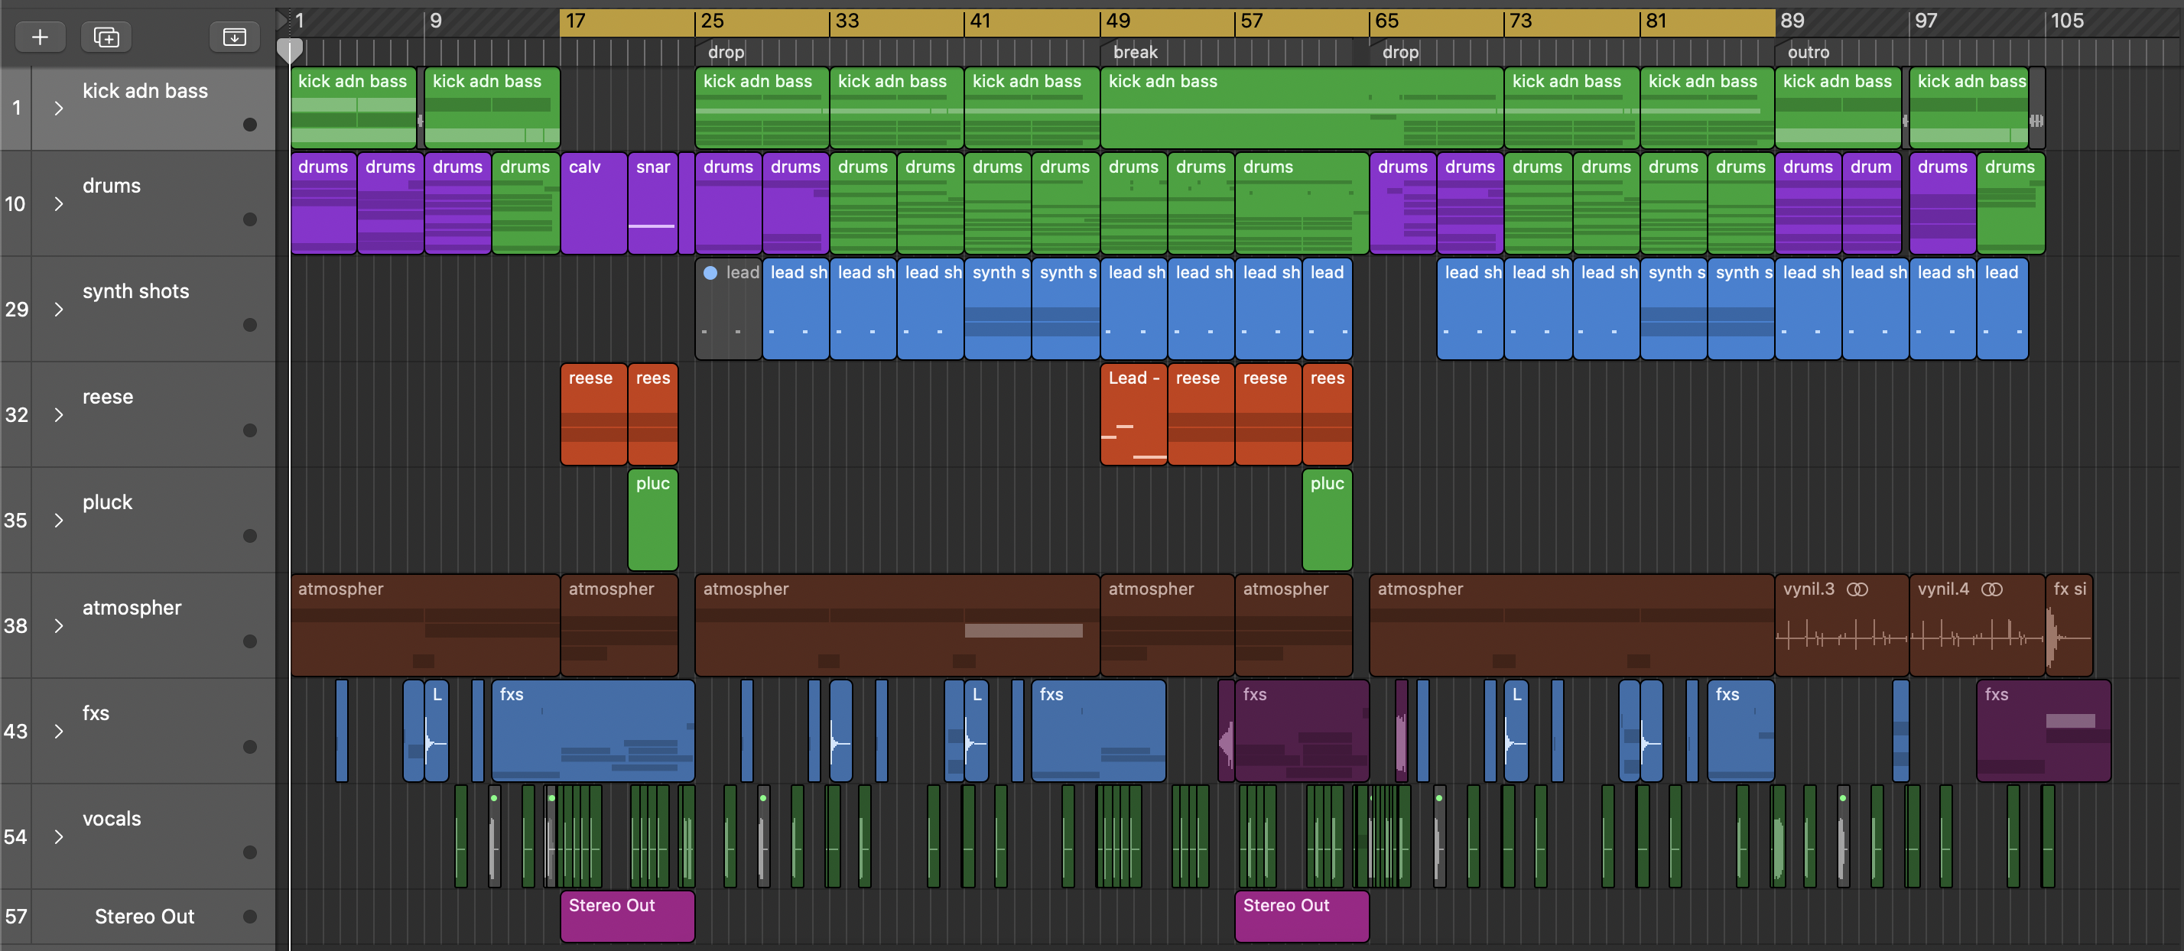Select the outro arrangement marker
2184x951 pixels.
tap(1809, 52)
